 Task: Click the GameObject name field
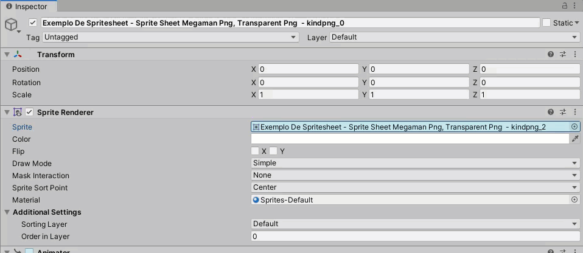point(290,23)
